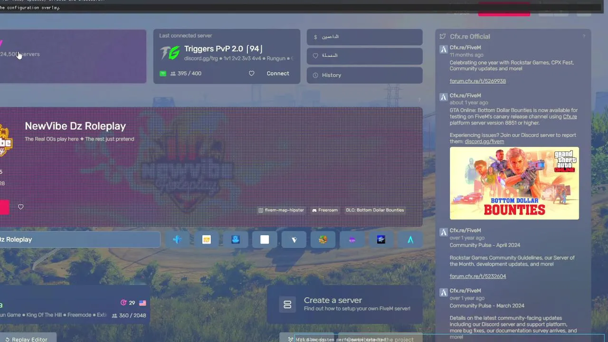Open the green and orange server icon tile
Viewport: 608px width, 342px height.
323,239
